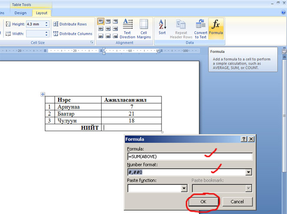Confirm the formula with OK
This screenshot has height=214, width=287.
pos(203,202)
